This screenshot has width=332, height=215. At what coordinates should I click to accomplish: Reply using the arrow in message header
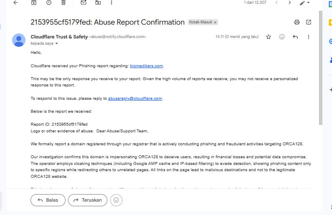coord(295,37)
